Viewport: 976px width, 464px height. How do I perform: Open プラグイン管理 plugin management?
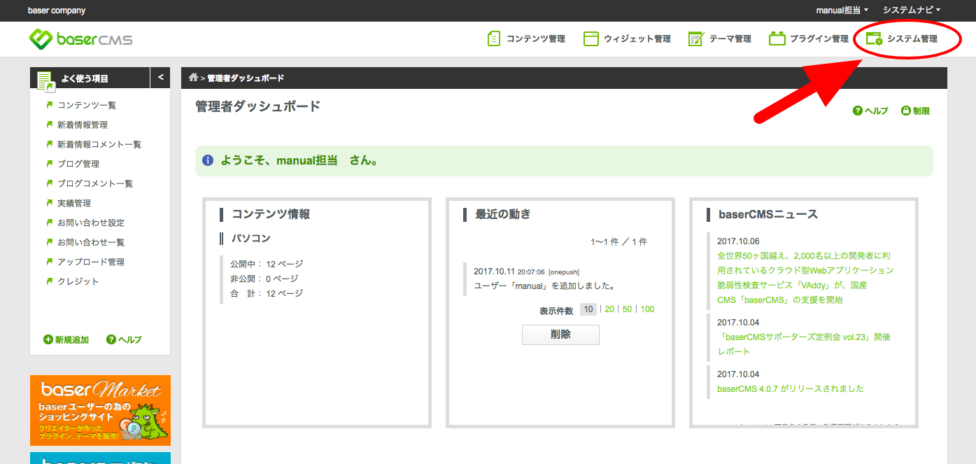pos(809,38)
